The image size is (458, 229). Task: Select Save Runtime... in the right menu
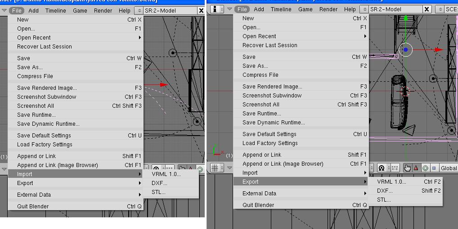click(x=301, y=114)
